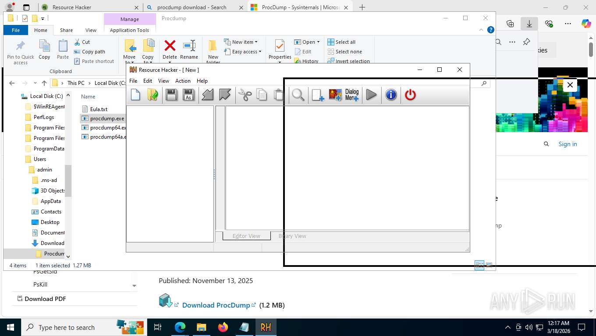Click the red power Exit icon
This screenshot has height=336, width=596.
410,94
